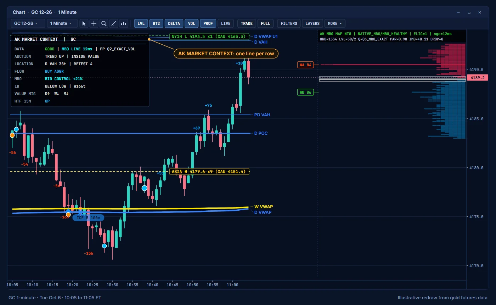Click the 4189.2 current price tag
Image resolution: width=496 pixels, height=305 pixels.
(478, 77)
